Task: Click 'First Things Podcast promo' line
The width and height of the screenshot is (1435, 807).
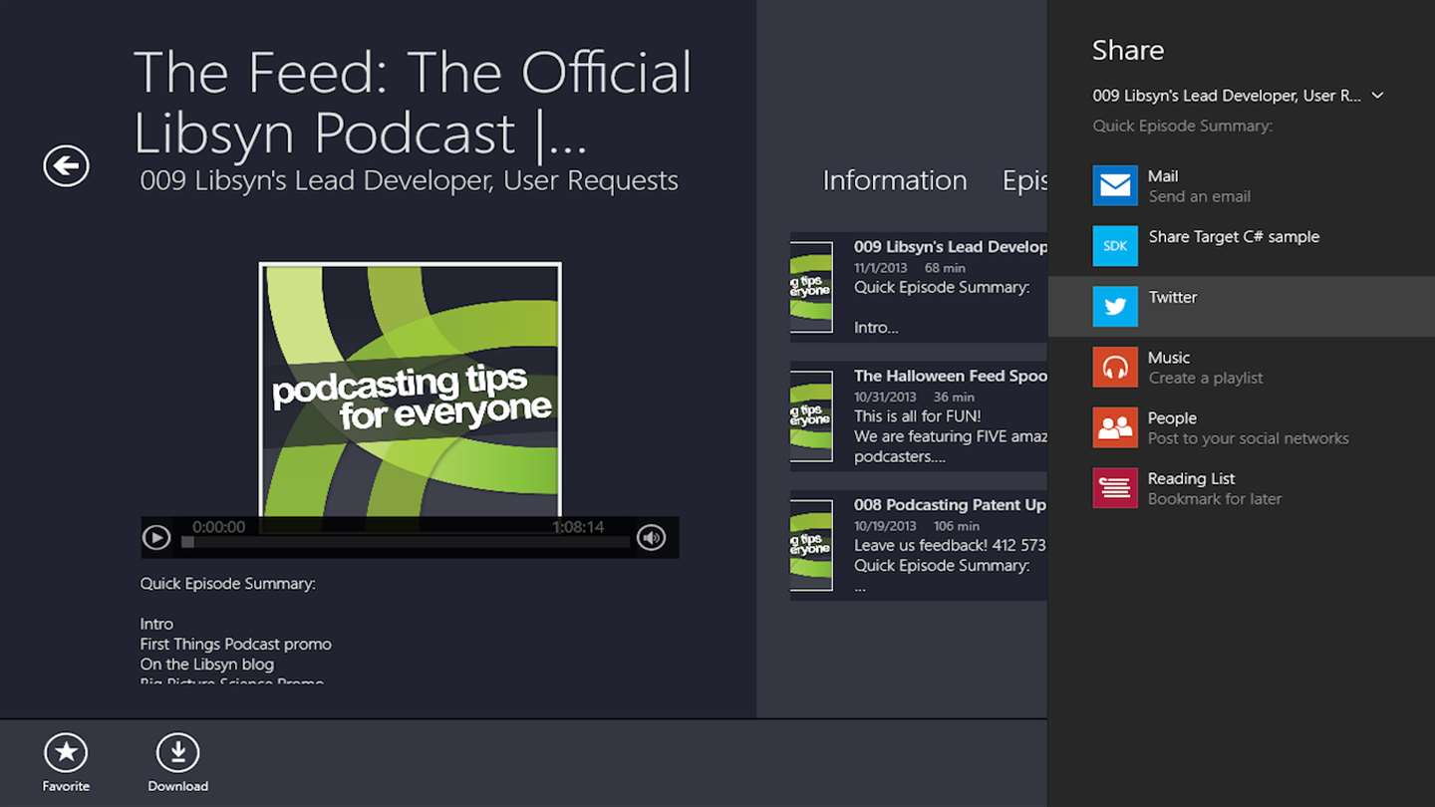Action: tap(235, 644)
